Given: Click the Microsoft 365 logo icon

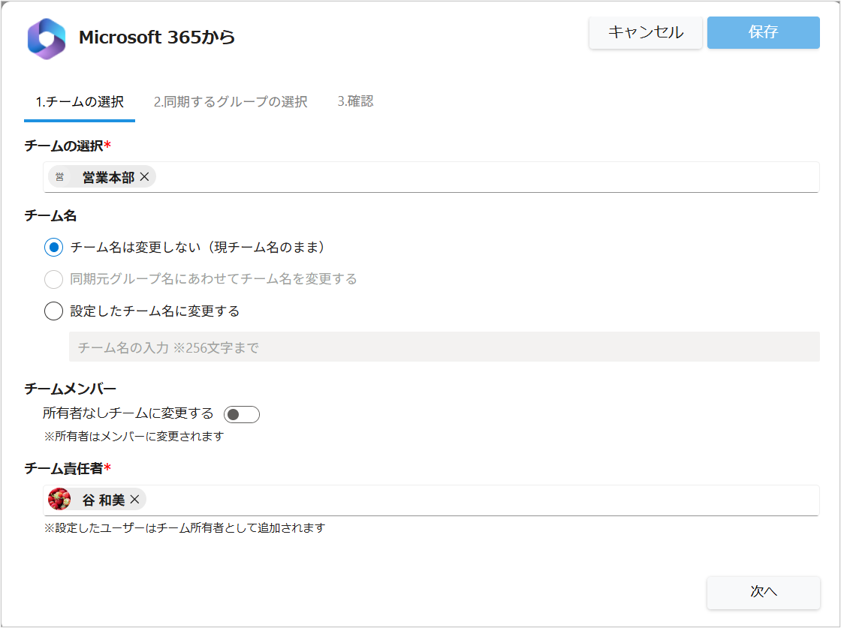Looking at the screenshot, I should tap(47, 38).
